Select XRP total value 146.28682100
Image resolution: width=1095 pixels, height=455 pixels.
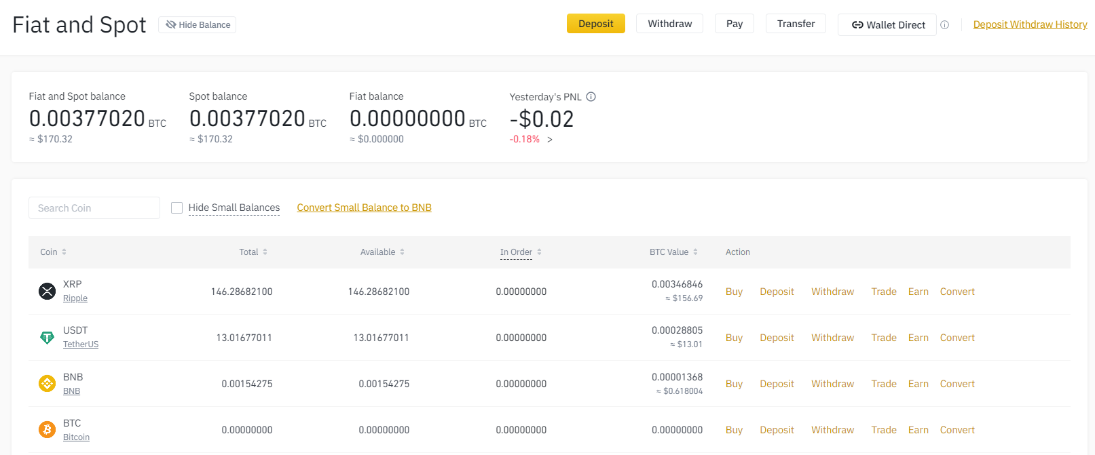tap(242, 292)
